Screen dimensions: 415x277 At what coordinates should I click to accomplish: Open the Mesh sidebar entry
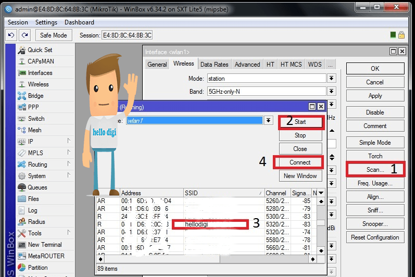(45, 130)
